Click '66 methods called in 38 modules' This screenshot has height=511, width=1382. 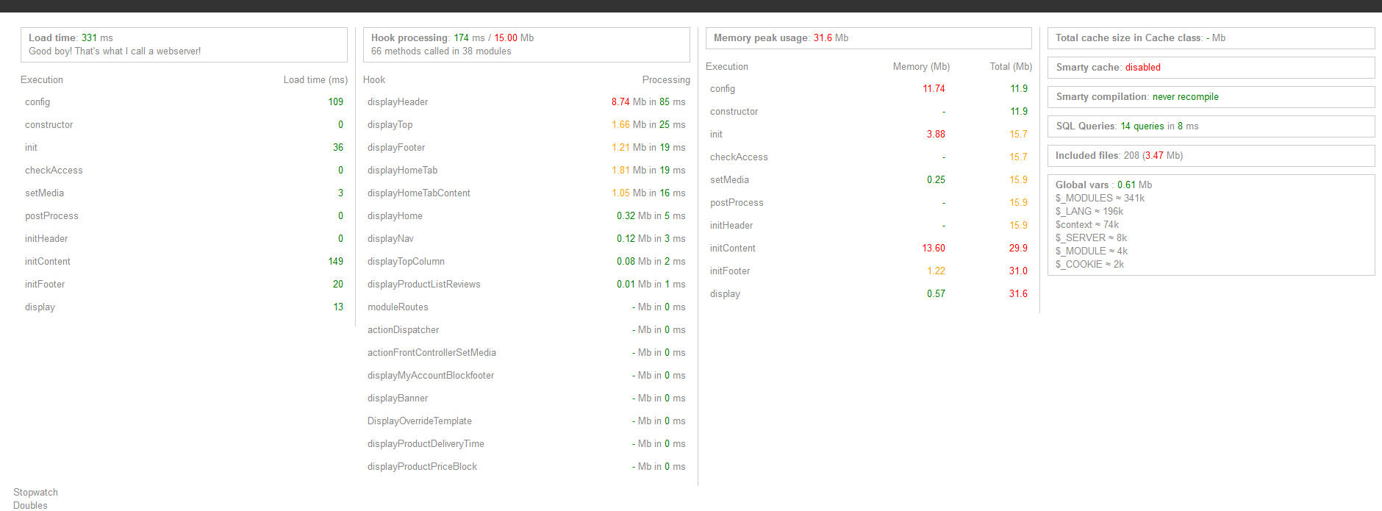441,51
